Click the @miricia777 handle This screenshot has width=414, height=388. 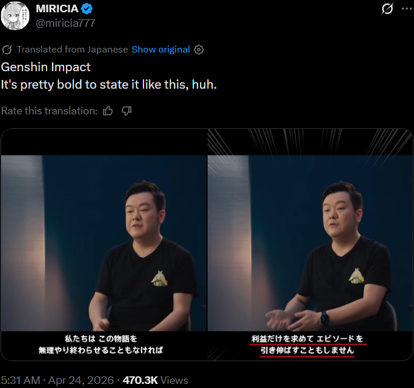point(65,23)
